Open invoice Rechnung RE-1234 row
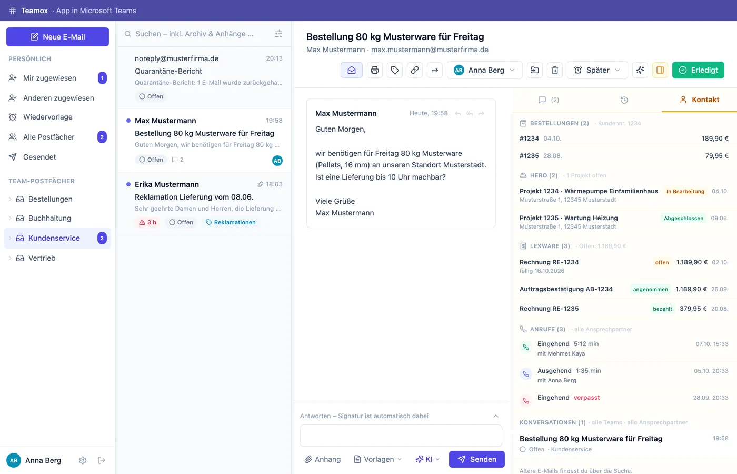Image resolution: width=737 pixels, height=474 pixels. click(624, 266)
